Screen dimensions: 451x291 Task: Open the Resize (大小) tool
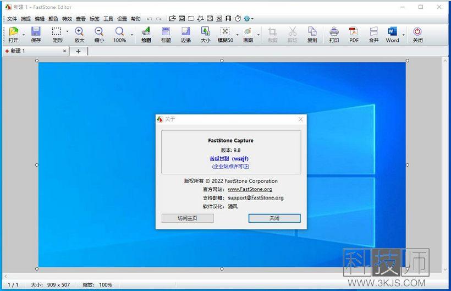pyautogui.click(x=205, y=35)
